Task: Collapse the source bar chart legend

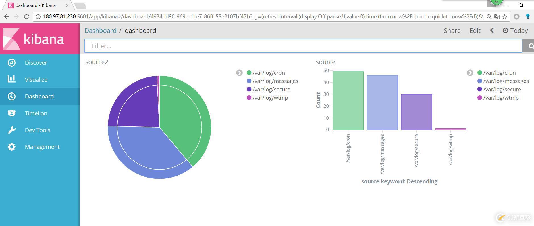Action: pyautogui.click(x=470, y=73)
